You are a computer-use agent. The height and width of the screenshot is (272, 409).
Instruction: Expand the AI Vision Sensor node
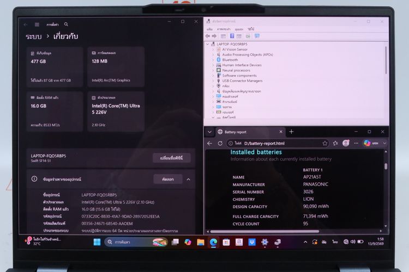pos(213,50)
